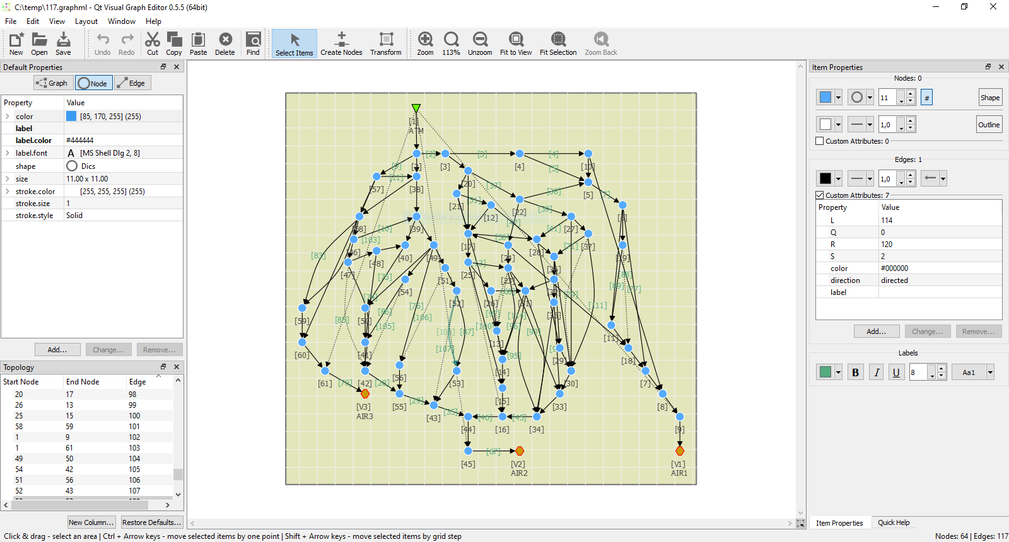The width and height of the screenshot is (1009, 542).
Task: Toggle underline label formatting
Action: coord(896,372)
